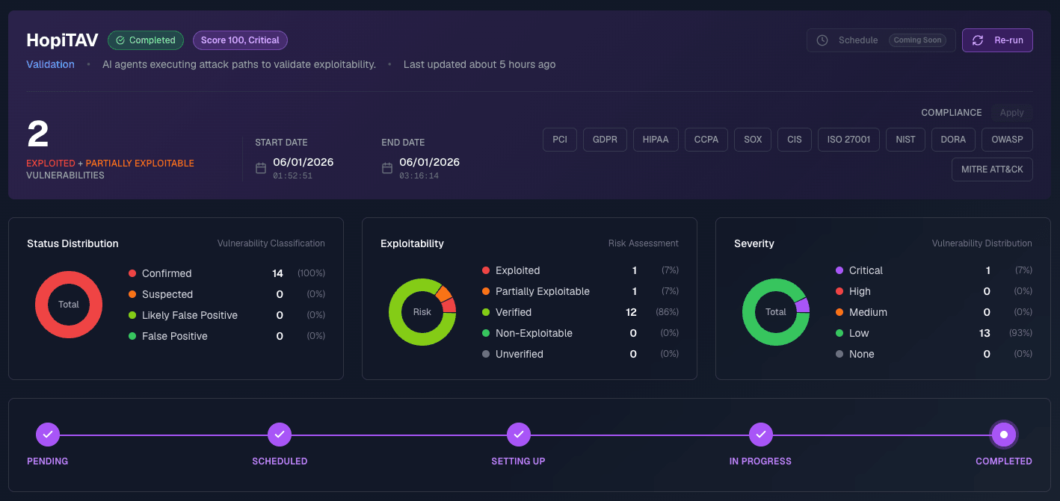Click the orange Suspected legend dot
Image resolution: width=1060 pixels, height=501 pixels.
(132, 295)
